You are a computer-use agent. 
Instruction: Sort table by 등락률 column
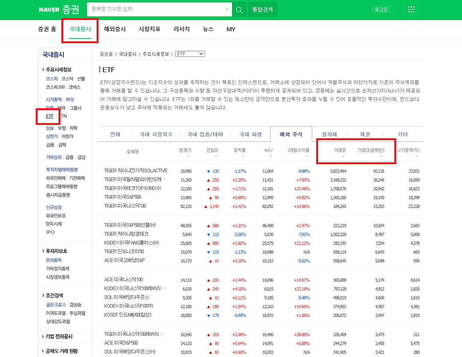point(240,150)
